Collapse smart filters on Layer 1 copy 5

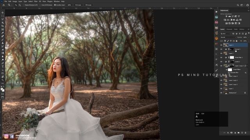247,66
